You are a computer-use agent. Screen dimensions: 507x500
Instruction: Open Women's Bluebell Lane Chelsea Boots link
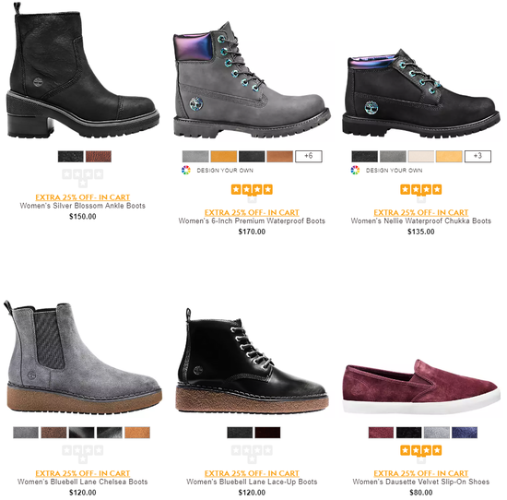83,482
